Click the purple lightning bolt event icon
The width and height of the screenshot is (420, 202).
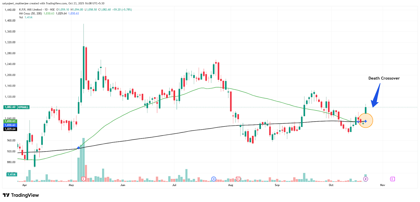[x=366, y=179]
